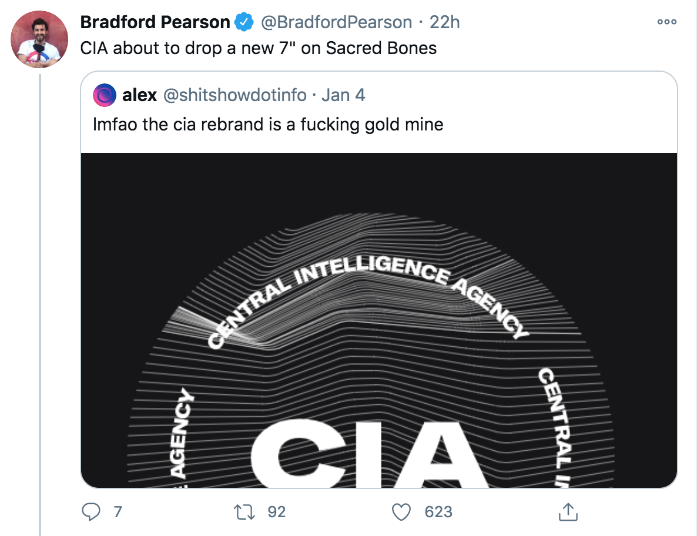Open the three-dot more options icon
Image resolution: width=697 pixels, height=536 pixels.
coord(666,21)
